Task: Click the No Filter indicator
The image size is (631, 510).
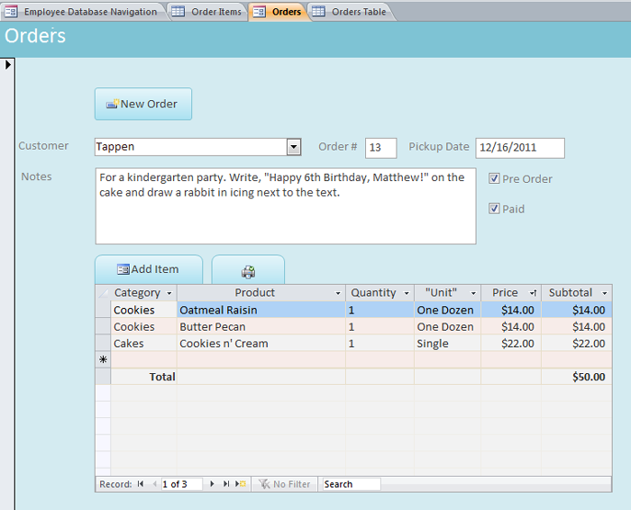Action: [285, 484]
